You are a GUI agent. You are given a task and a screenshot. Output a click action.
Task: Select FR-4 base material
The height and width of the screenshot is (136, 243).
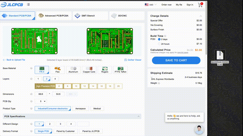point(42,70)
